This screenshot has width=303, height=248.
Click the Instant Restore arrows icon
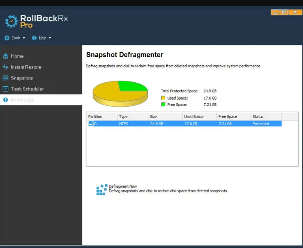click(x=5, y=67)
